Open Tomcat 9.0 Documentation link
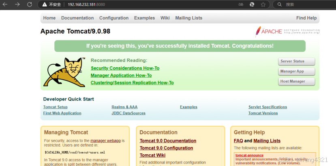Image resolution: width=336 pixels, height=166 pixels. tap(168, 141)
